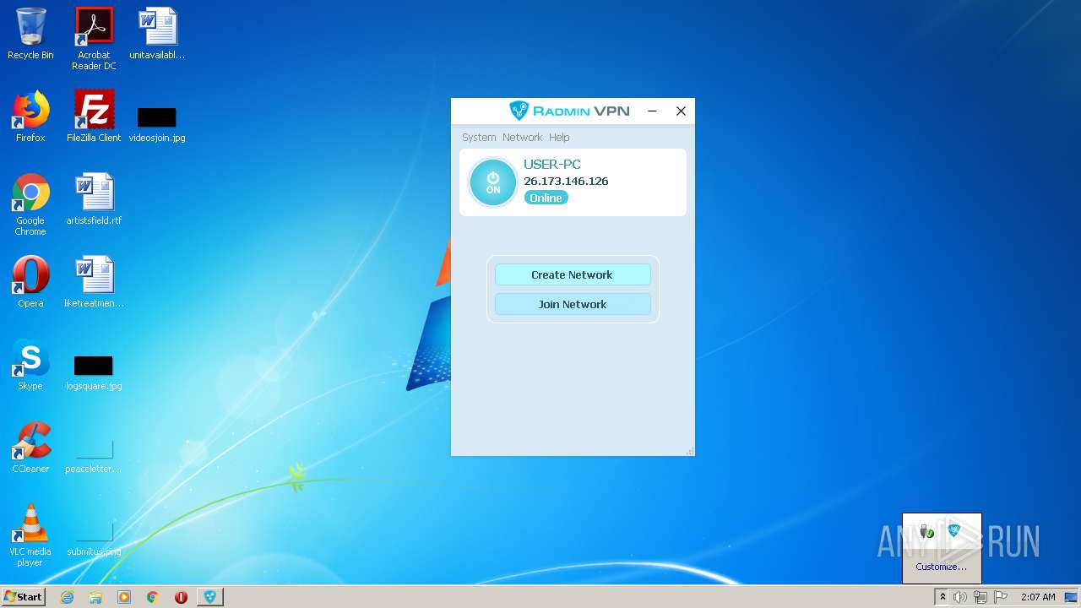Click the Show desktop button
Image resolution: width=1081 pixels, height=608 pixels.
pos(1073,597)
